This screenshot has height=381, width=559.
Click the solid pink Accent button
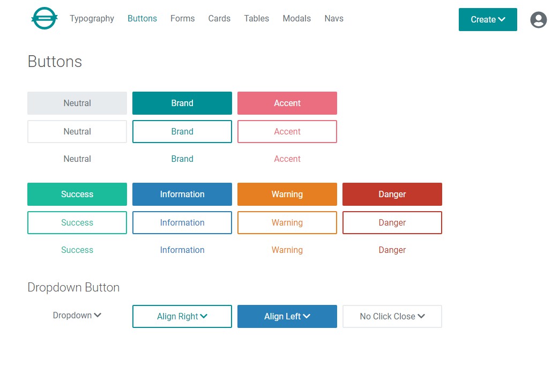287,103
